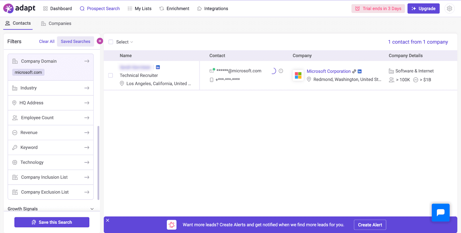The image size is (461, 233).
Task: Dismiss the alerts banner with X
Action: 107,220
